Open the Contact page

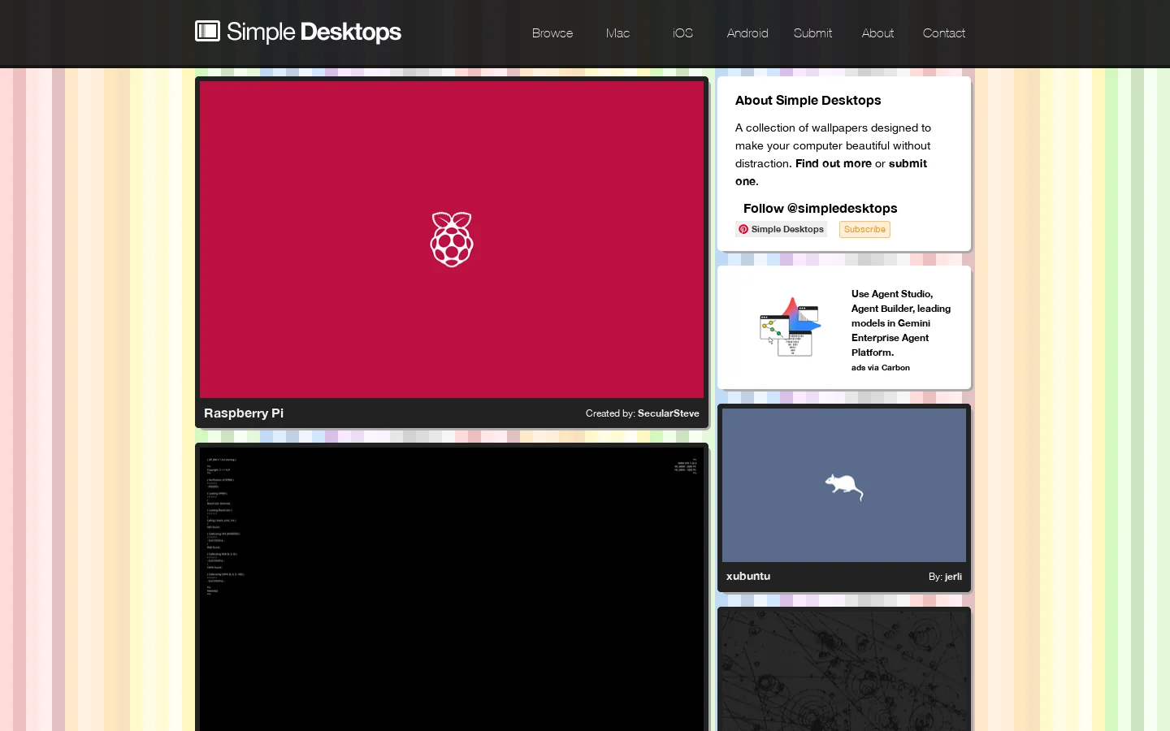(x=944, y=33)
